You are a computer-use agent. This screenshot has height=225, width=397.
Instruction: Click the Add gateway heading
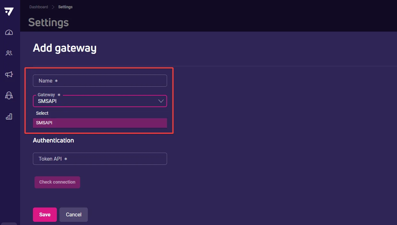[x=65, y=48]
